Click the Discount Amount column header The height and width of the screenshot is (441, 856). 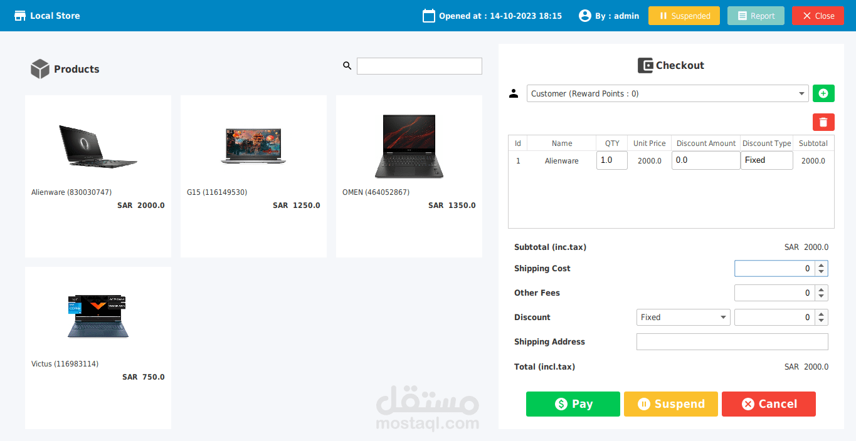click(706, 143)
